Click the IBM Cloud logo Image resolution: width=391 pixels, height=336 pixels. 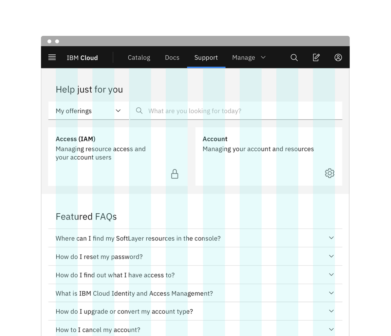(82, 58)
